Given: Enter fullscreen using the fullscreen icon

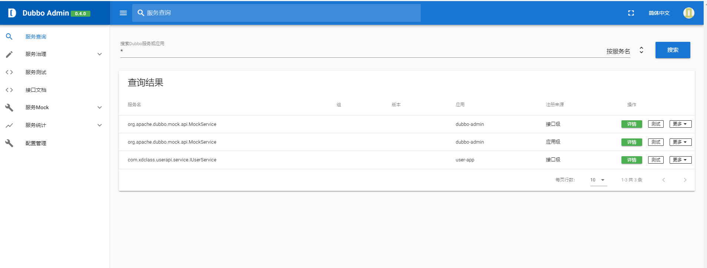Looking at the screenshot, I should coord(631,13).
